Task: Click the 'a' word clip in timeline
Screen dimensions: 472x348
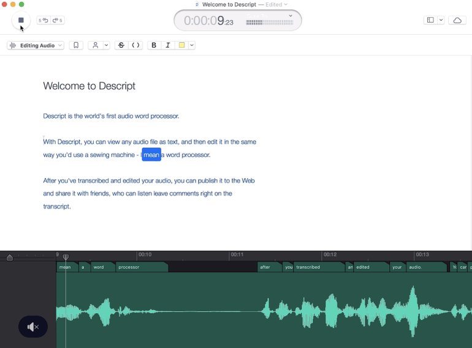Action: [85, 267]
